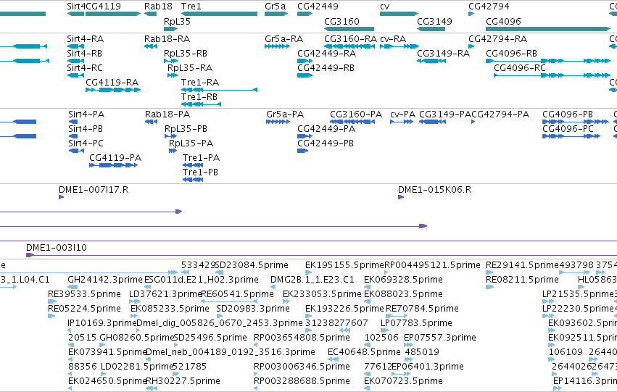
Task: Select the CG3149 gene feature
Action: pyautogui.click(x=431, y=29)
